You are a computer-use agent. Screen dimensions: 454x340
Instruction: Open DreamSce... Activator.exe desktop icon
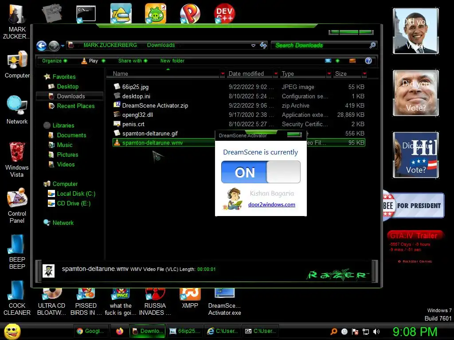point(224,302)
